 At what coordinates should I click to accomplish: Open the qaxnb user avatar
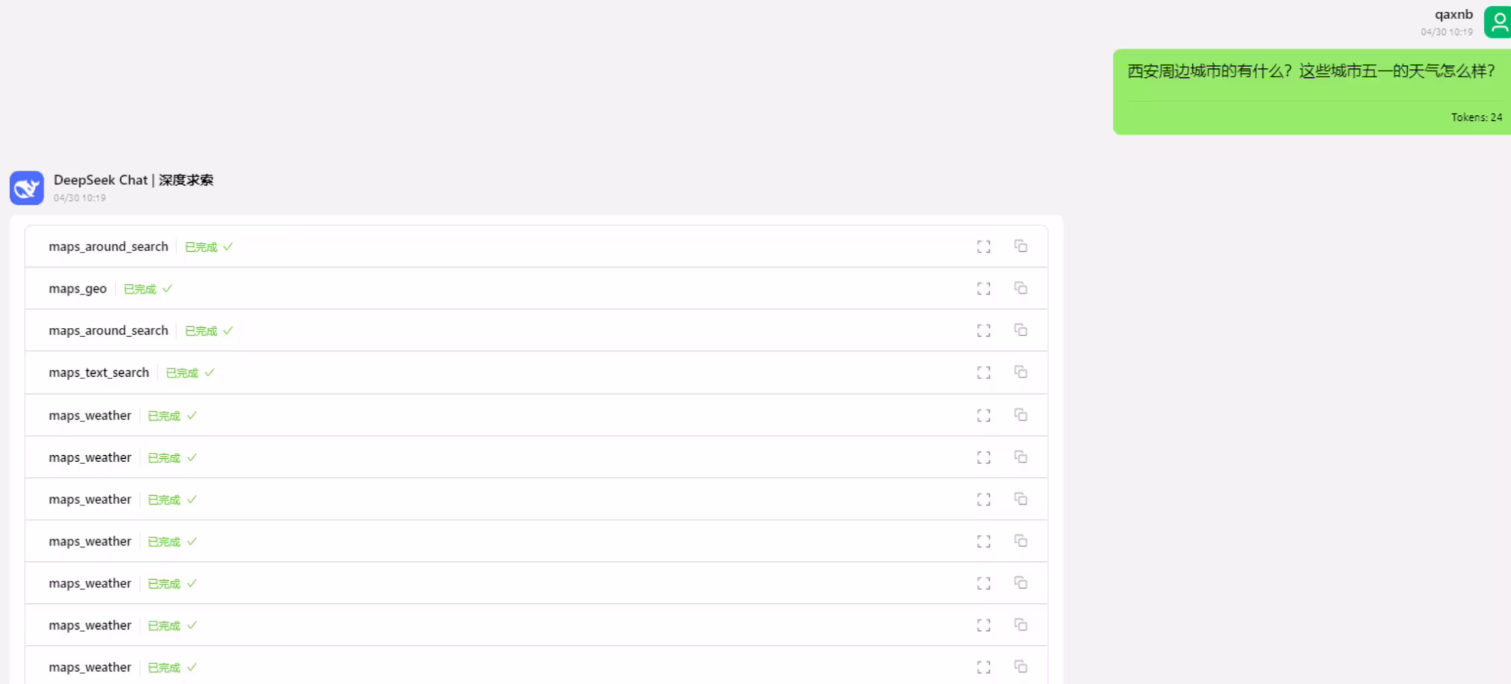tap(1498, 22)
